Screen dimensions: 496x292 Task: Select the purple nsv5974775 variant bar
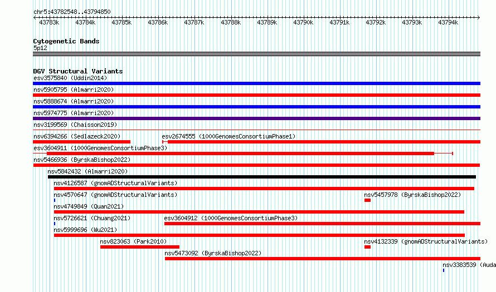click(256, 118)
